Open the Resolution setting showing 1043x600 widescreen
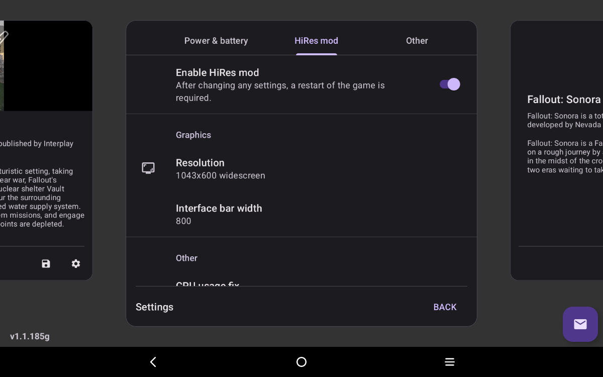 click(221, 168)
